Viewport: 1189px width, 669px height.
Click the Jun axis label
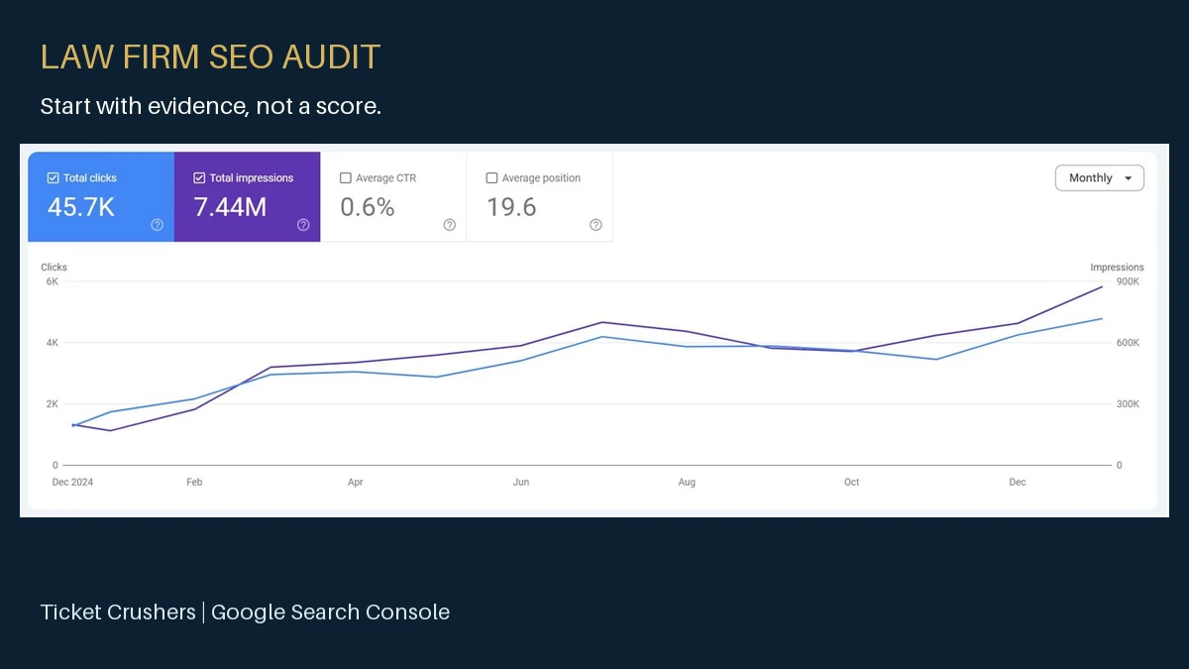[x=521, y=483]
